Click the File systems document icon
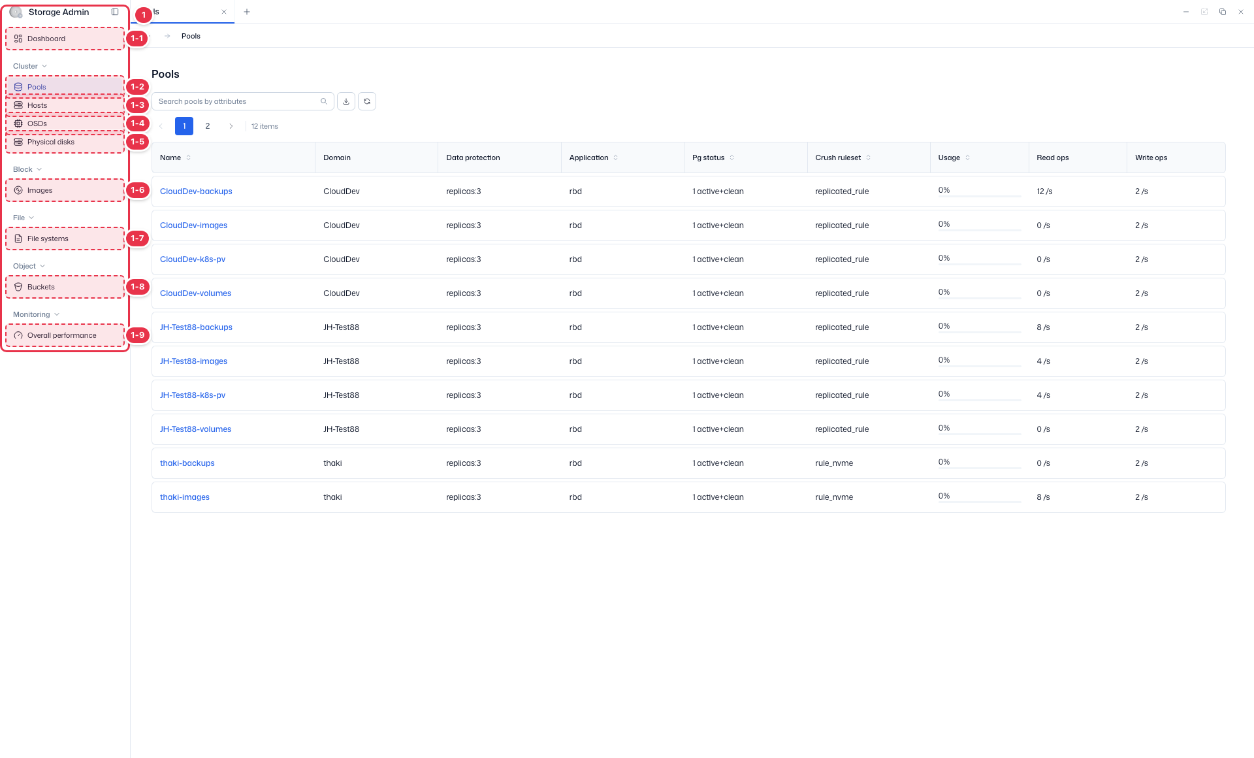 click(x=18, y=239)
